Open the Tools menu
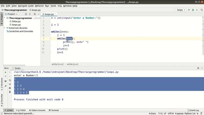204x115 pixels. point(53,6)
